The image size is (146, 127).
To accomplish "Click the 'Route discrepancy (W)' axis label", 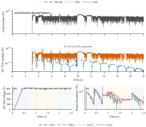I will [76, 98].
